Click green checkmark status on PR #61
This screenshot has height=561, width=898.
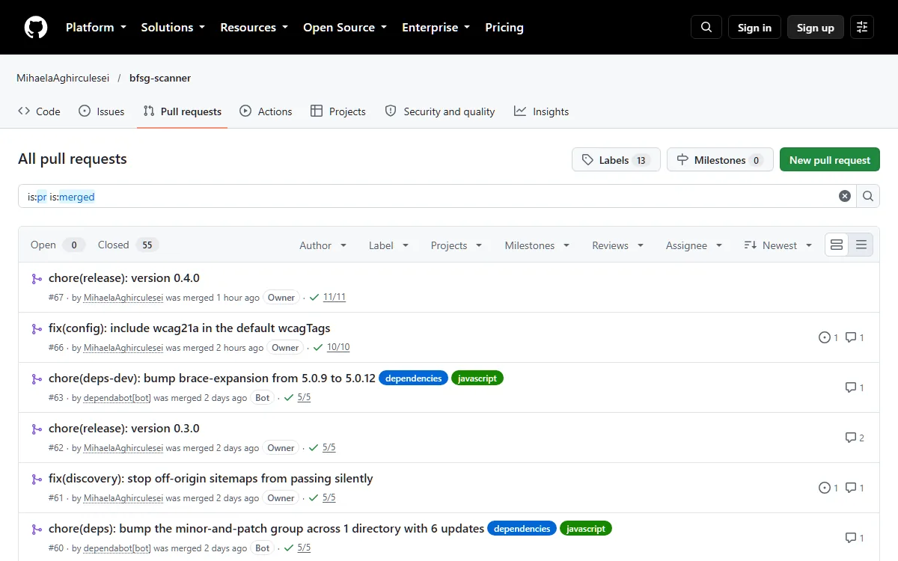pyautogui.click(x=314, y=497)
